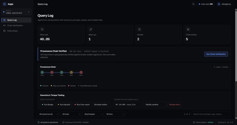Toggle Auto-sync ON button
Image resolution: width=237 pixels, height=125 pixels.
tap(206, 4)
